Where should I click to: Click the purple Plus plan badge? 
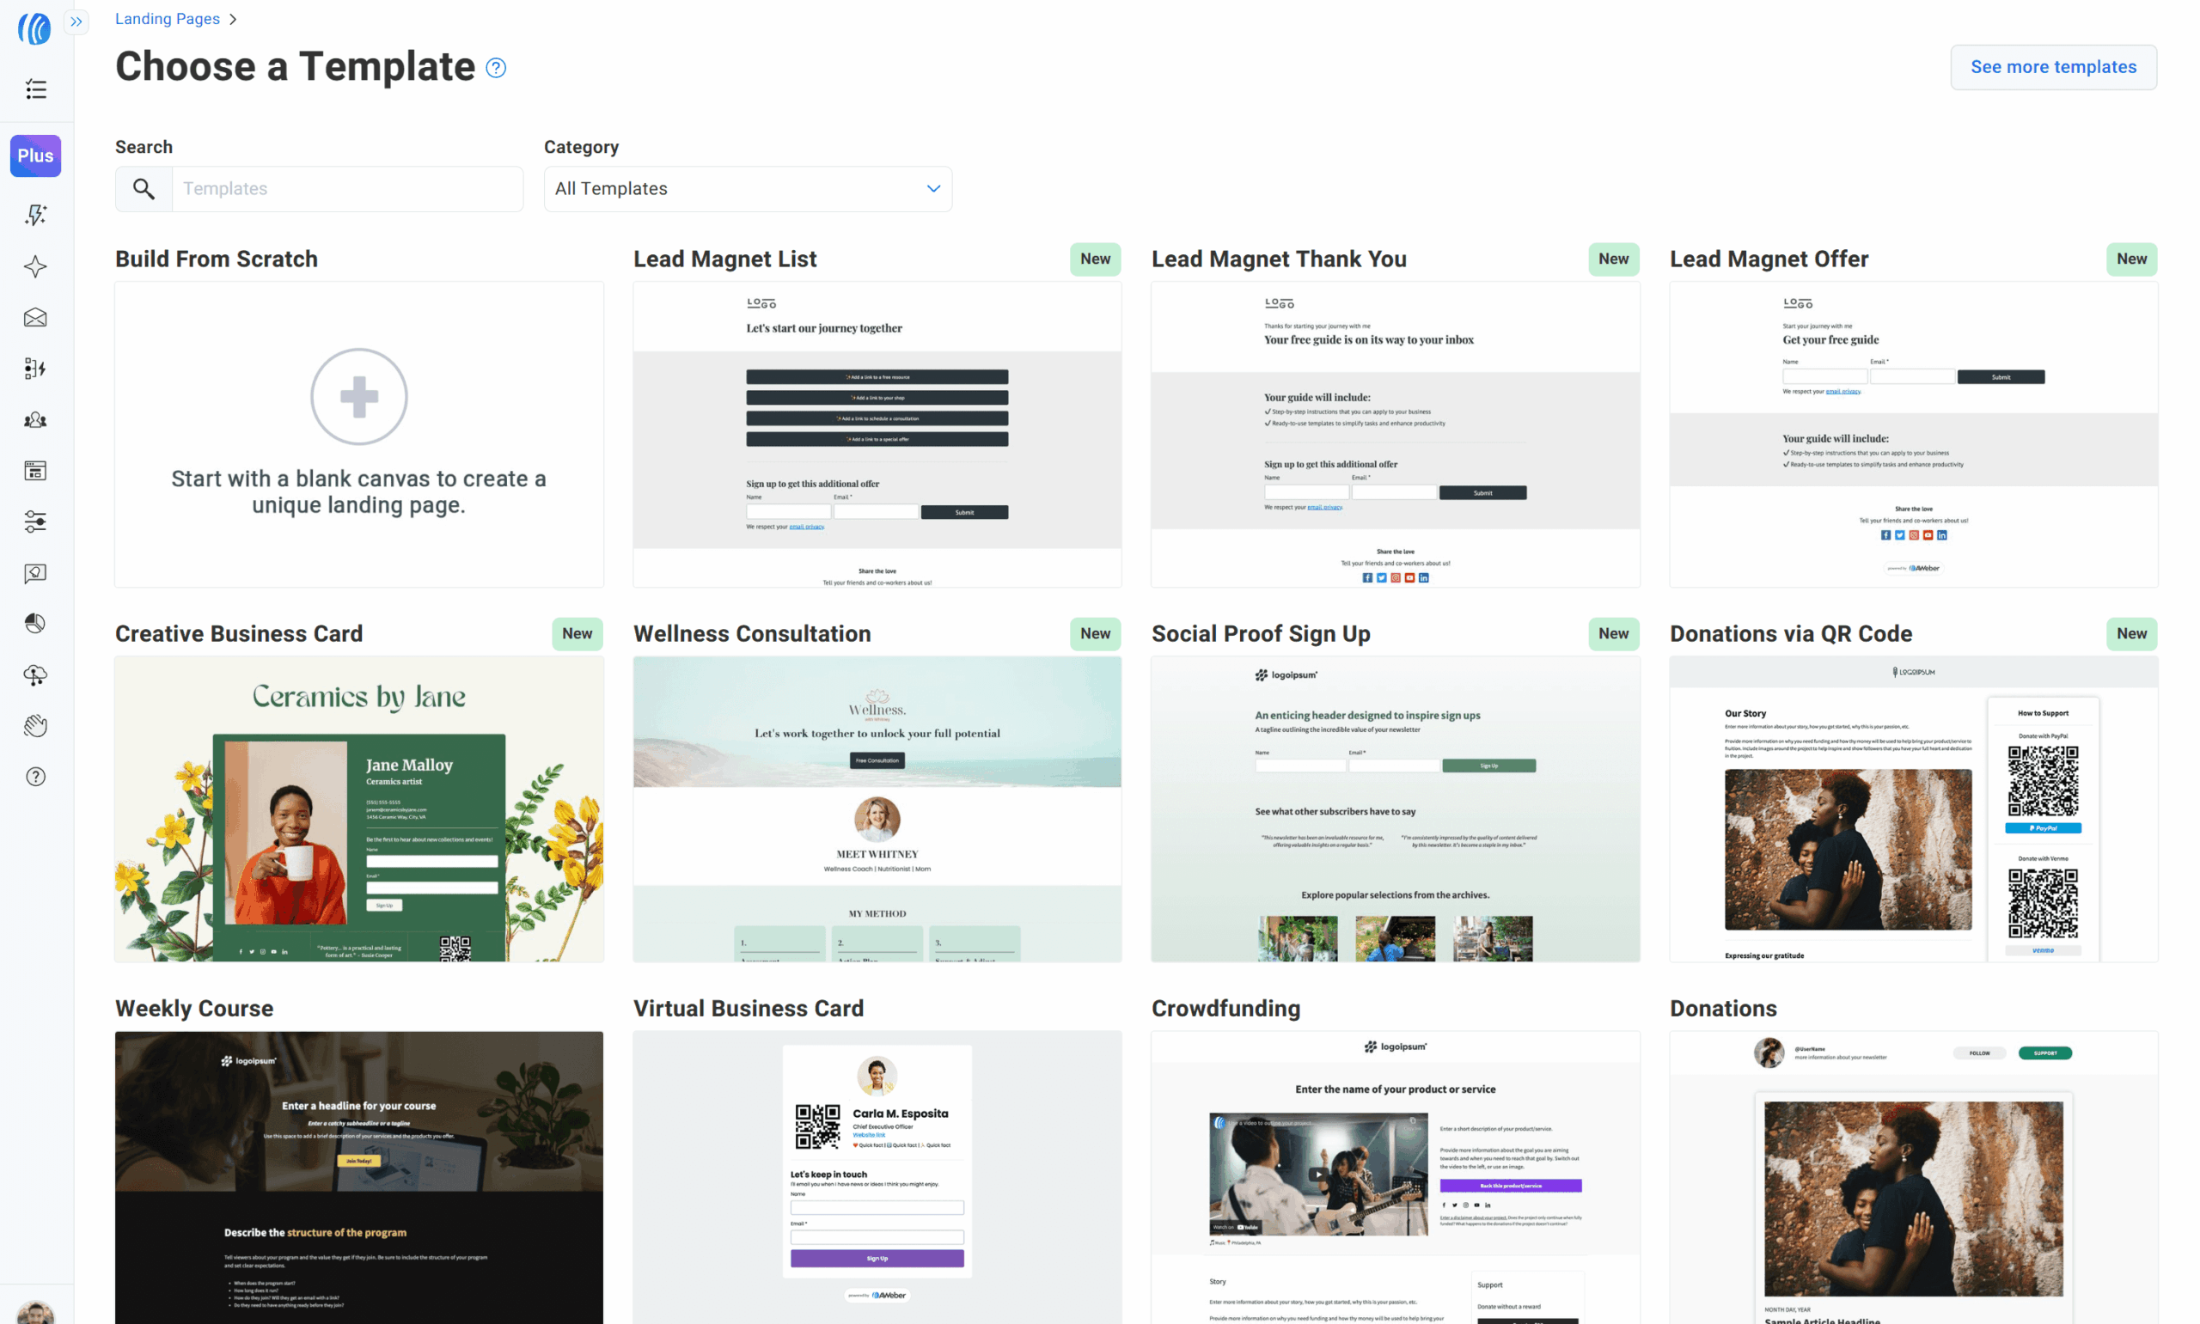pos(36,156)
